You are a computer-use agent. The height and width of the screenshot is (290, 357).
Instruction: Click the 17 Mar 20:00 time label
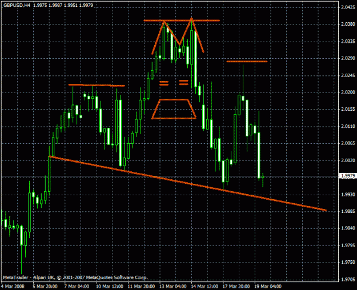(236, 287)
